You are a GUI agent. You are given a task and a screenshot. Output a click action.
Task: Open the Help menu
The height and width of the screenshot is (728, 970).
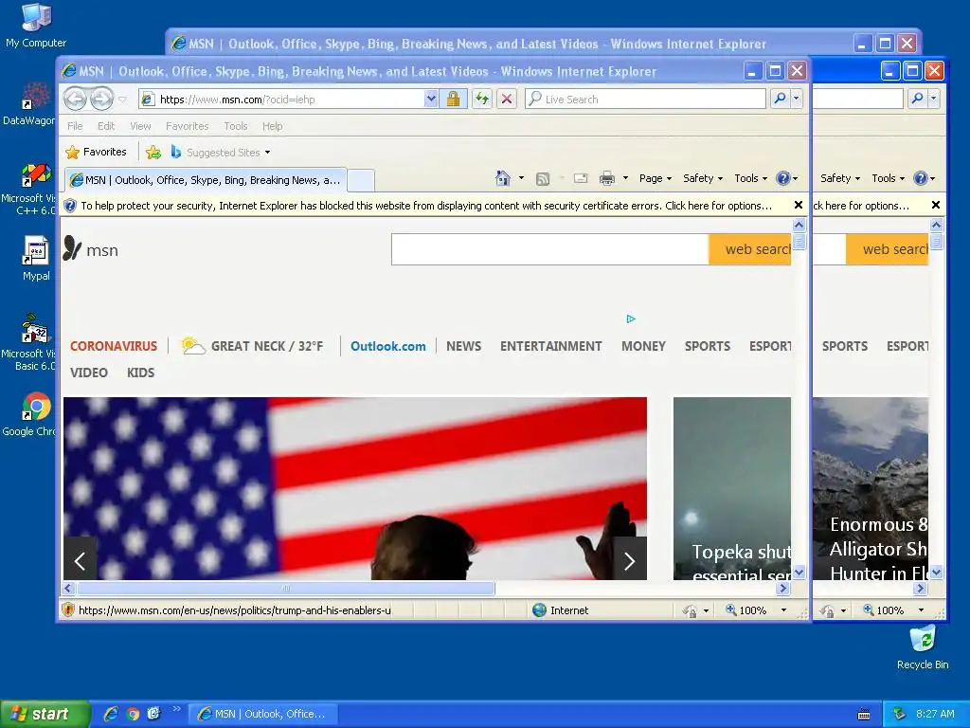[x=272, y=126]
